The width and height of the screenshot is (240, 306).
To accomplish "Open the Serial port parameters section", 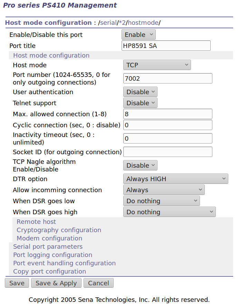I will (x=48, y=247).
